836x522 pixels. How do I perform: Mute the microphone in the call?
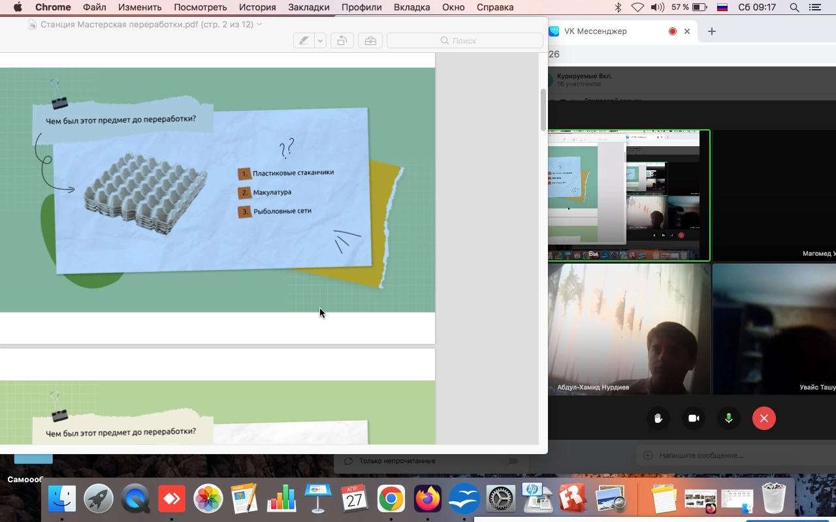(x=729, y=418)
